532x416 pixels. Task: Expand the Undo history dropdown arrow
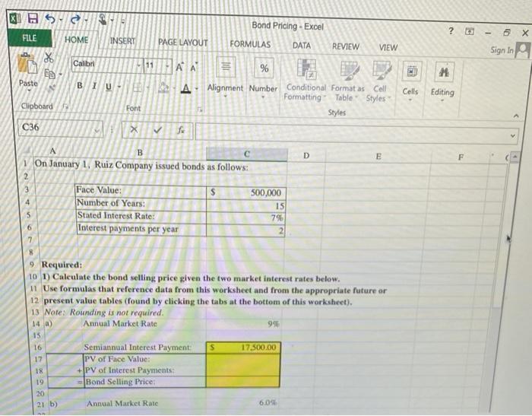coord(61,20)
